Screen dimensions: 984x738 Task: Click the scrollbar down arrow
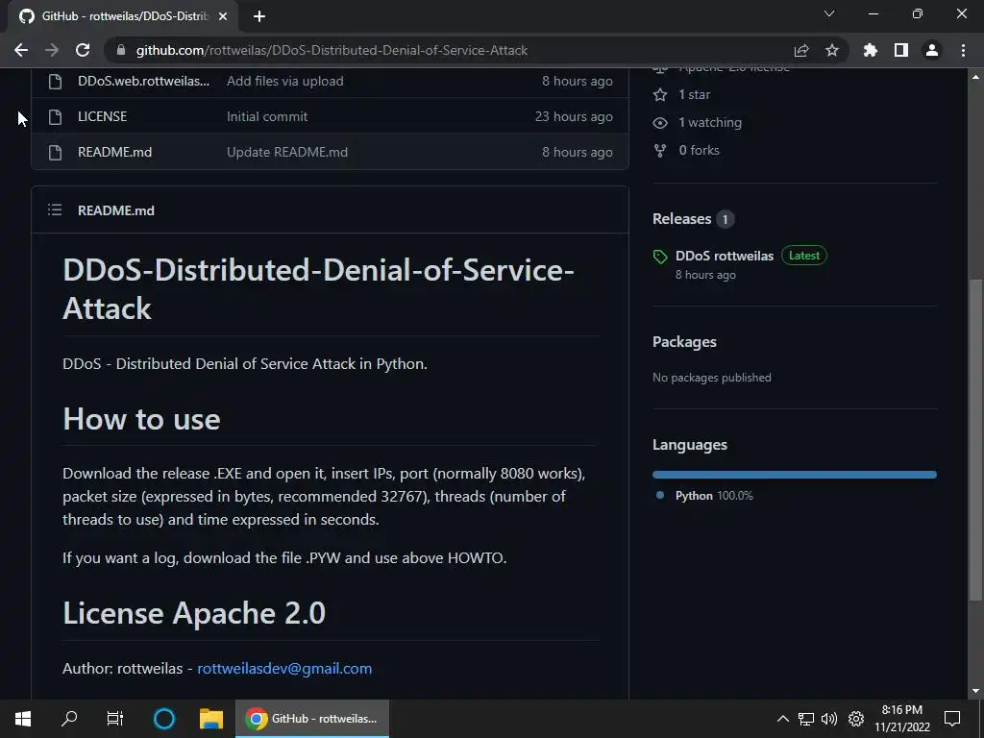coord(975,691)
